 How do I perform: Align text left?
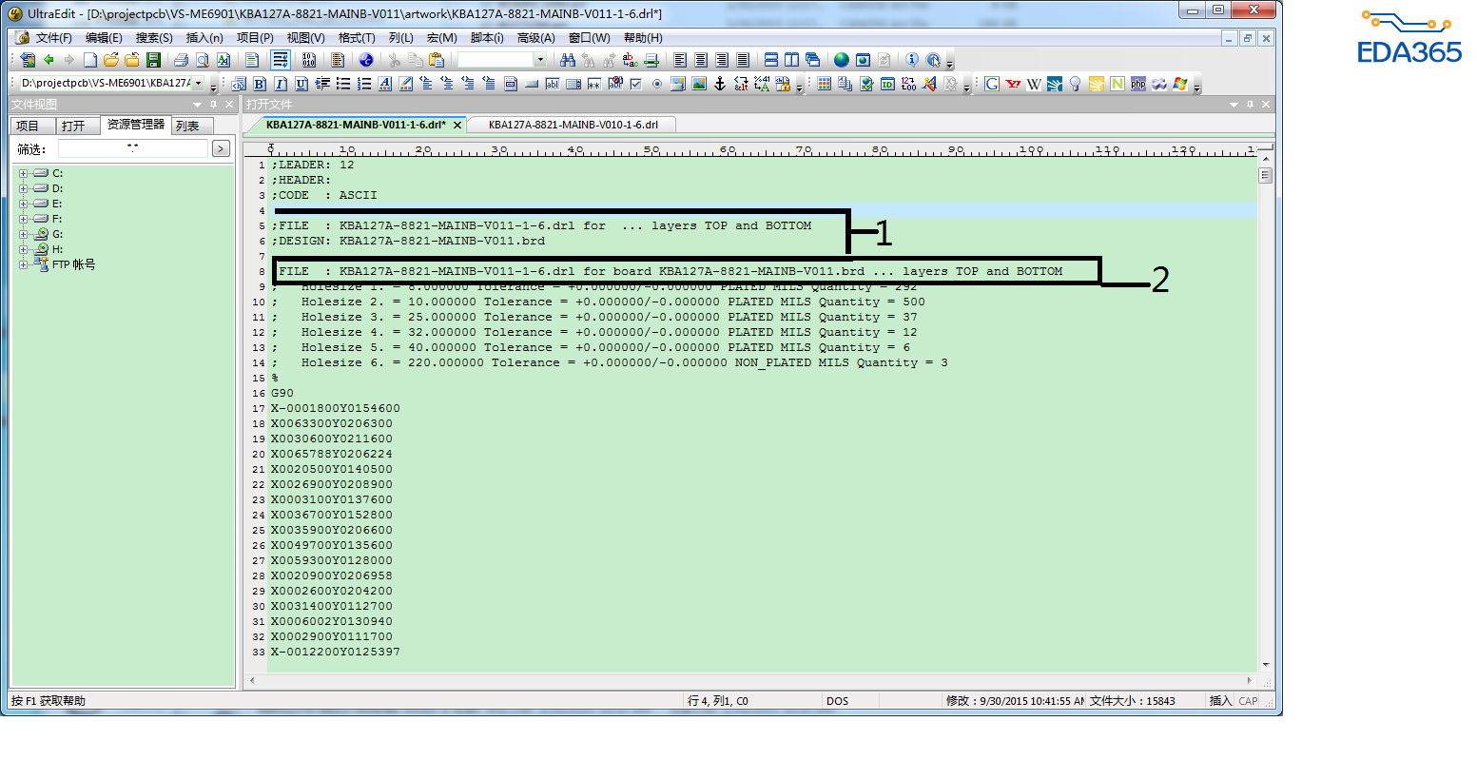pyautogui.click(x=680, y=60)
